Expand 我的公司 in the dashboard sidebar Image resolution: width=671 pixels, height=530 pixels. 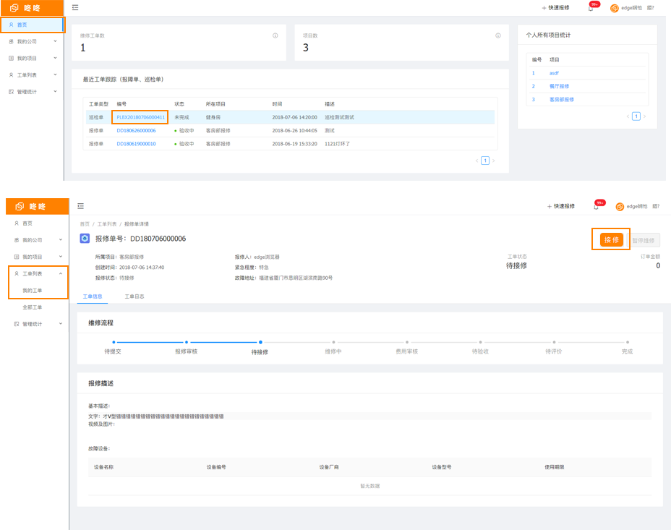point(55,41)
